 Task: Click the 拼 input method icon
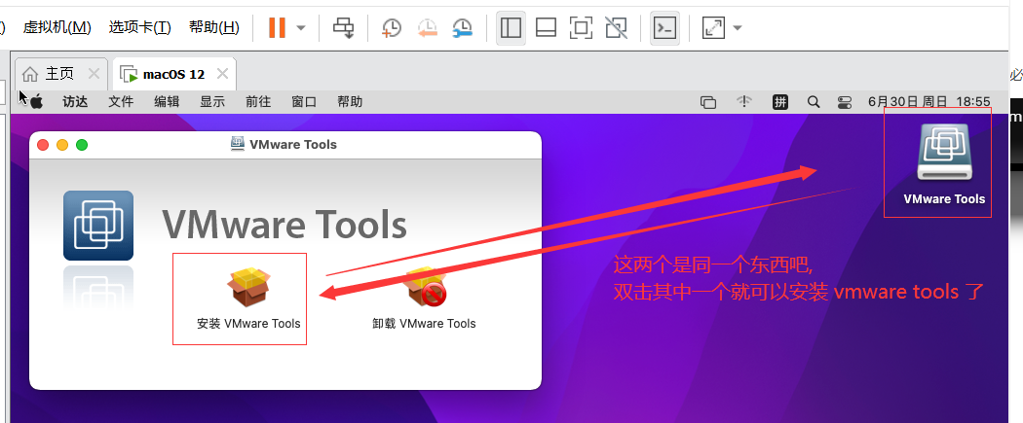[779, 101]
